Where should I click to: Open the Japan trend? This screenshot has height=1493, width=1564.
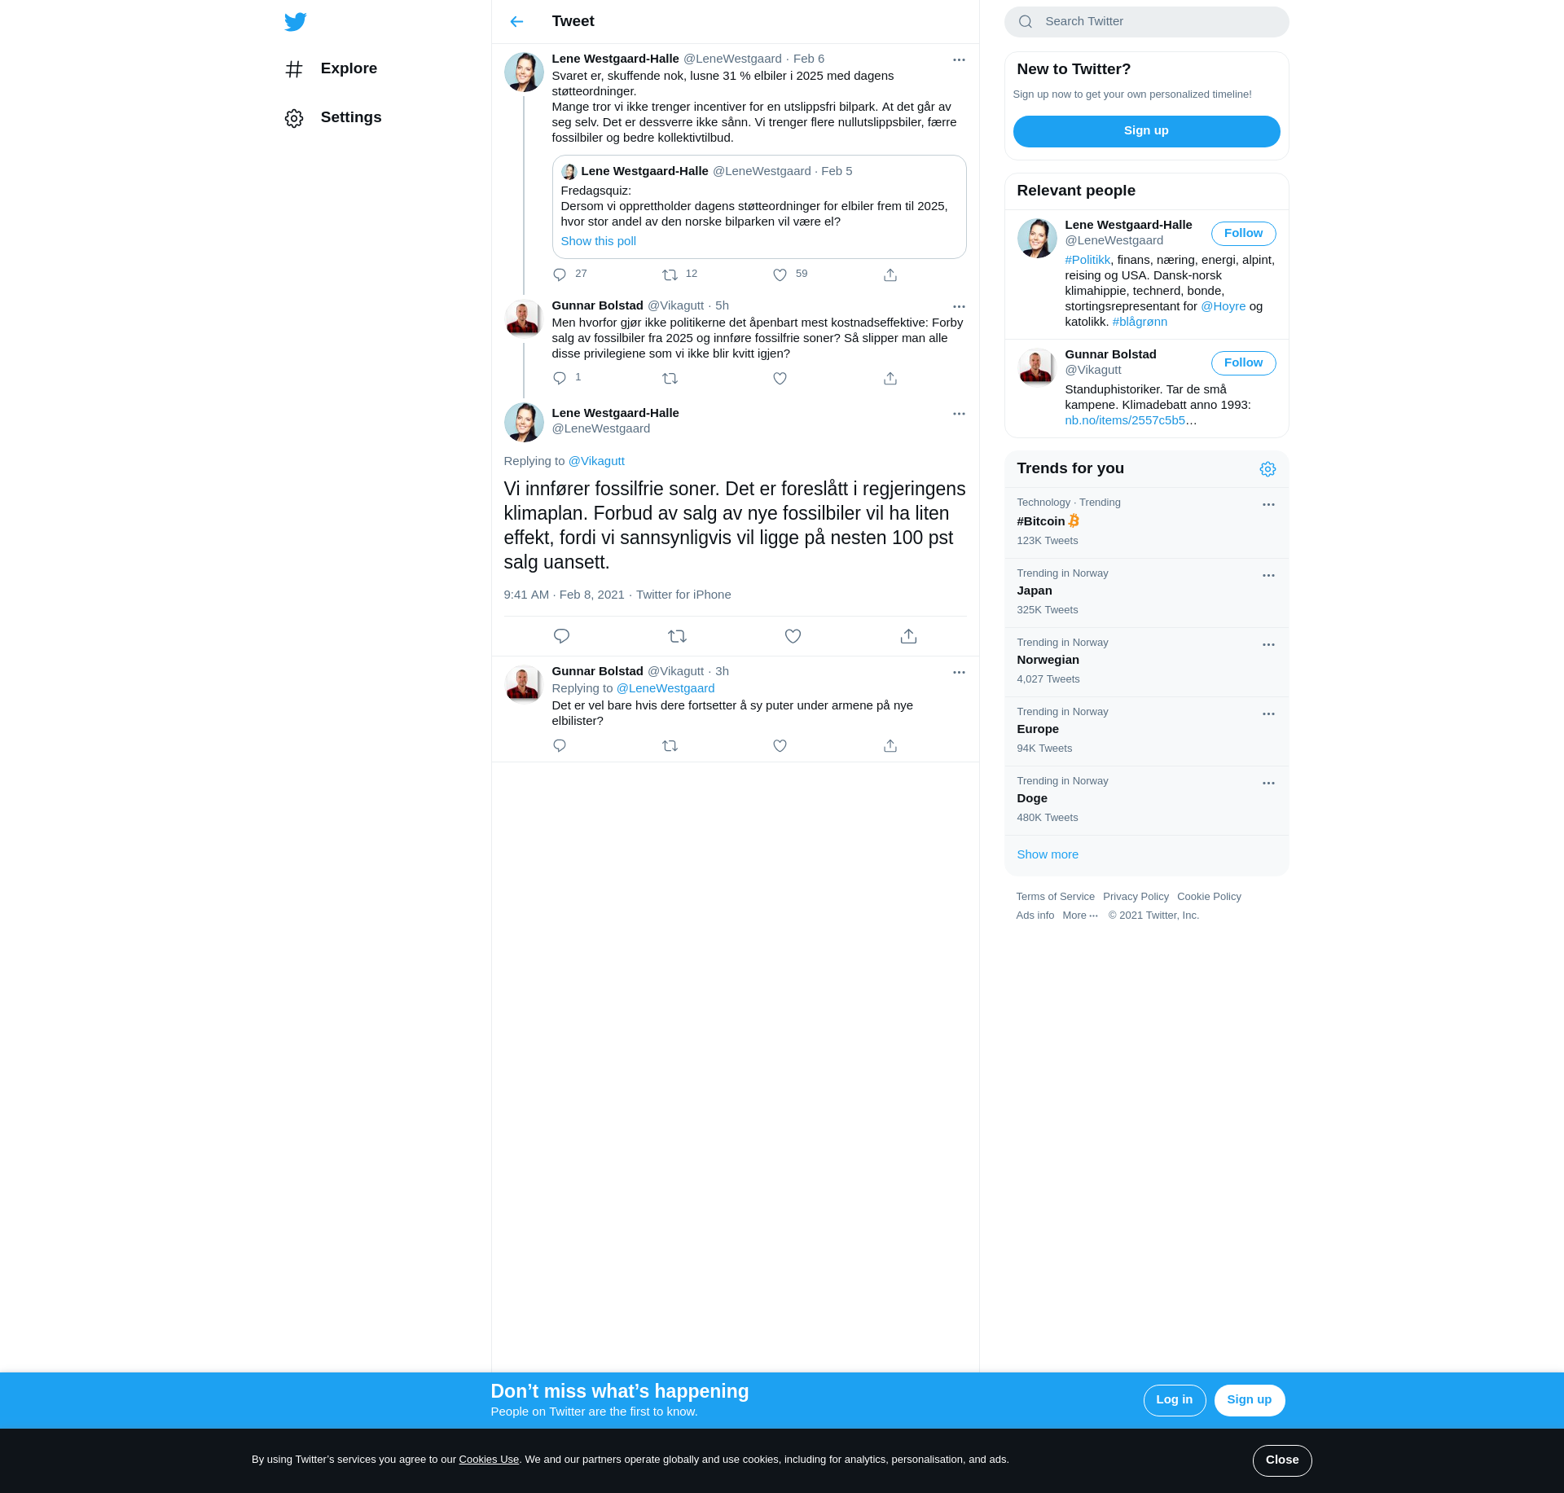click(1146, 593)
